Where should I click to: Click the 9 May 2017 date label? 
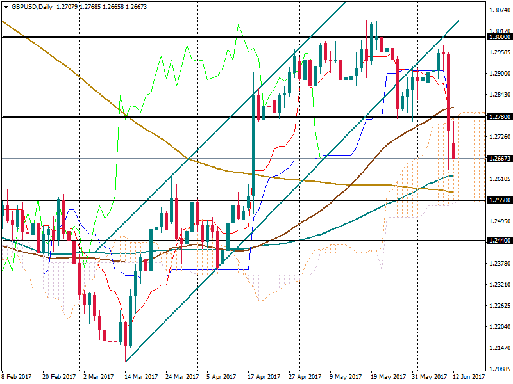click(345, 377)
